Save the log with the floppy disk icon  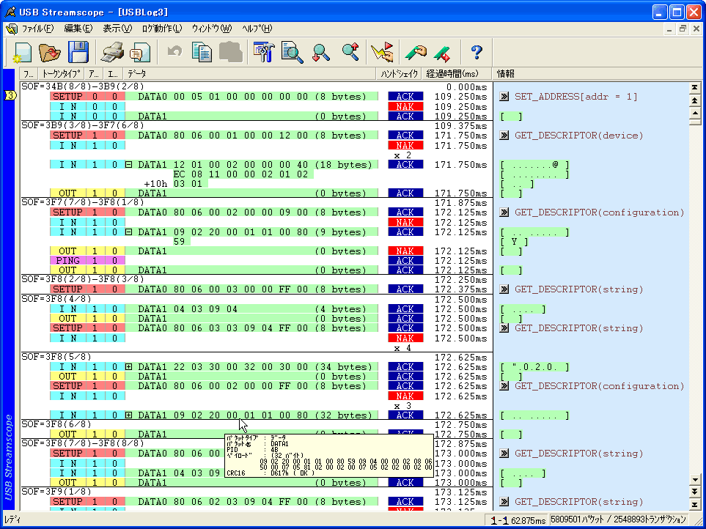pyautogui.click(x=78, y=52)
